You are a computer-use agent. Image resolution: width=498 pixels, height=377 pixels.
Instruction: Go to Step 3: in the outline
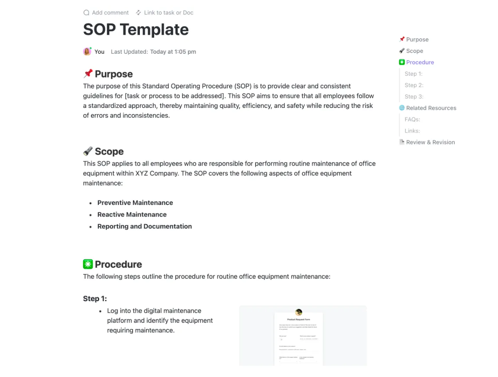(x=414, y=97)
